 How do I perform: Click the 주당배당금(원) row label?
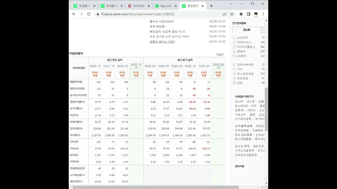78,168
